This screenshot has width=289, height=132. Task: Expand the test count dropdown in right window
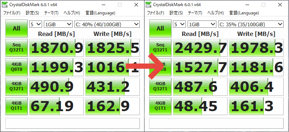pyautogui.click(x=179, y=24)
